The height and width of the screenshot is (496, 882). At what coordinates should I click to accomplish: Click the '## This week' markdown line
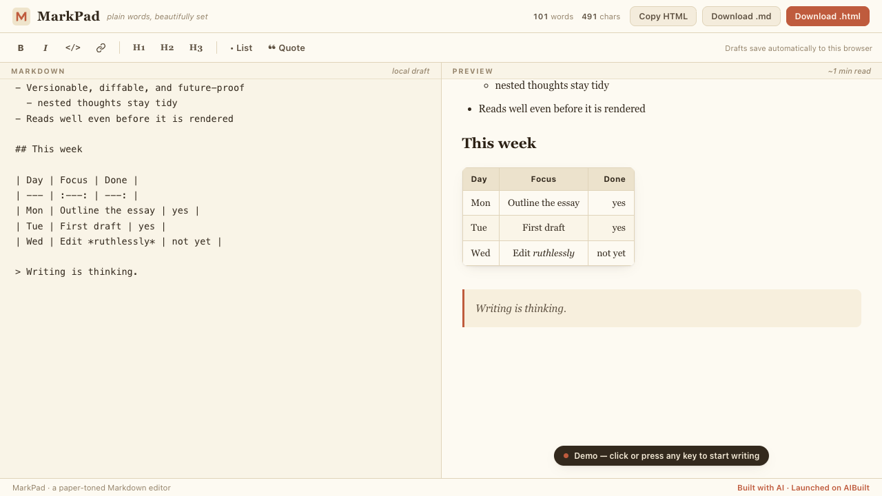pyautogui.click(x=49, y=149)
